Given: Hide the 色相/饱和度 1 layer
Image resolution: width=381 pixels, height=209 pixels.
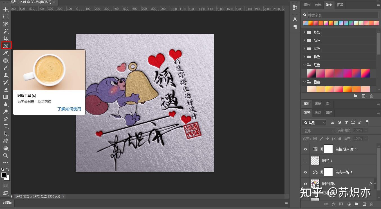Looking at the screenshot, I should tap(305, 149).
